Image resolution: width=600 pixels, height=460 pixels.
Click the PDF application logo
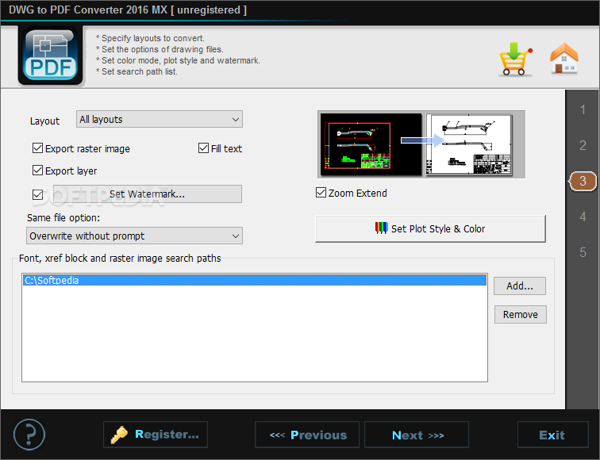[x=50, y=56]
